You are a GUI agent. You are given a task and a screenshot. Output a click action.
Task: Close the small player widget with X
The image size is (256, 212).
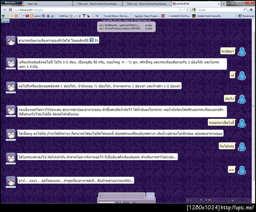8,21
